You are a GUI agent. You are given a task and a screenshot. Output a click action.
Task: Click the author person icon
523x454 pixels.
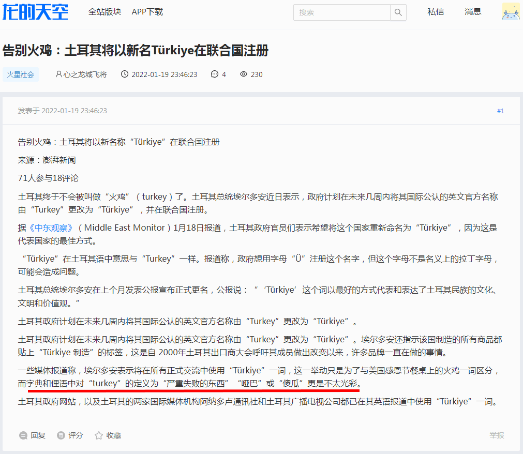pyautogui.click(x=58, y=74)
